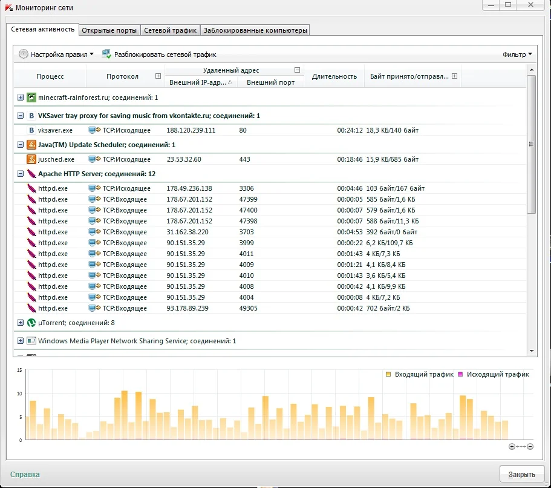Image resolution: width=551 pixels, height=488 pixels.
Task: Zoom out the traffic chart
Action: coord(530,446)
